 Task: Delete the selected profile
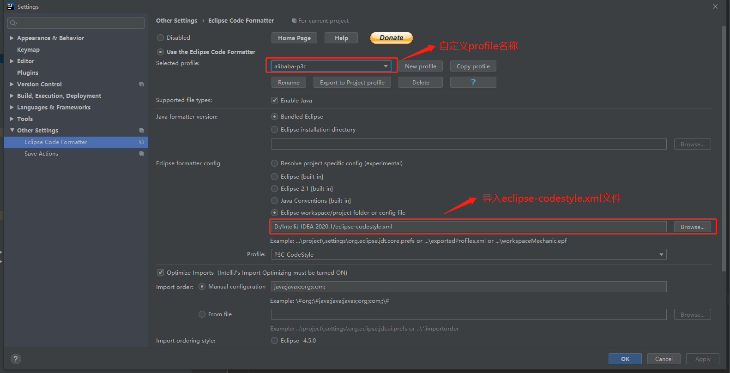pos(421,82)
